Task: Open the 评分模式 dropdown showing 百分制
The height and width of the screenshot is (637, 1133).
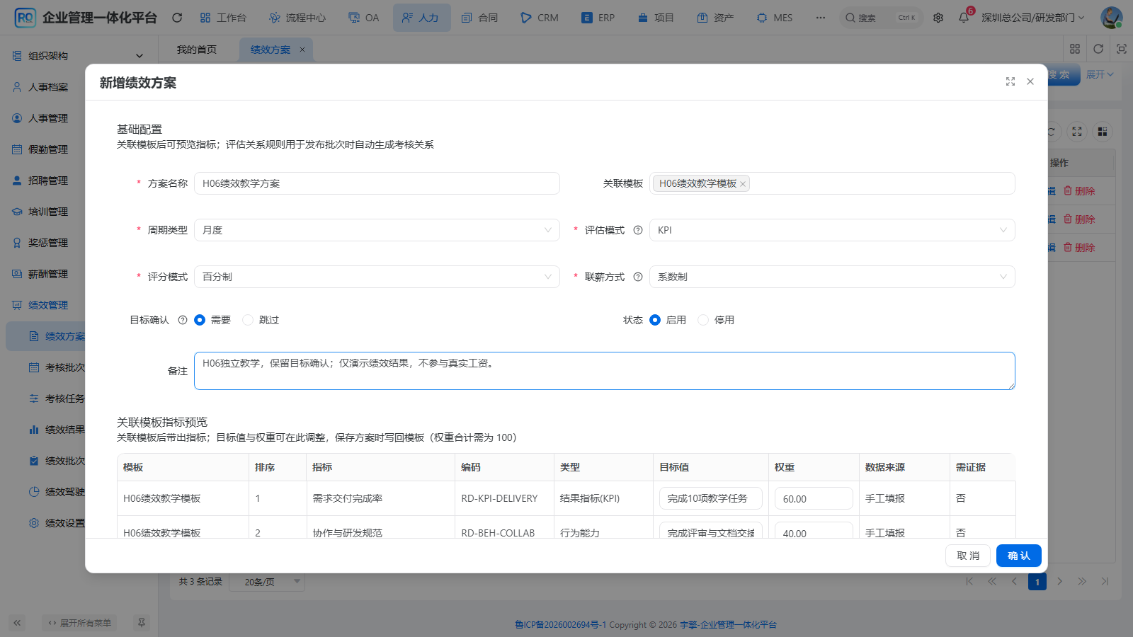Action: [377, 277]
